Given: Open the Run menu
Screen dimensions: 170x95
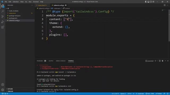Looking at the screenshot, I should (30, 2).
